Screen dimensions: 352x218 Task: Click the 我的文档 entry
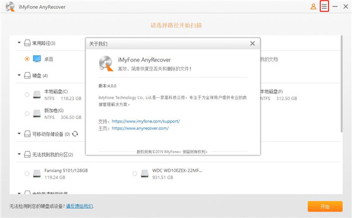pyautogui.click(x=269, y=59)
